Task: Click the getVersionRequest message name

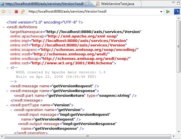Action: pyautogui.click(x=73, y=86)
